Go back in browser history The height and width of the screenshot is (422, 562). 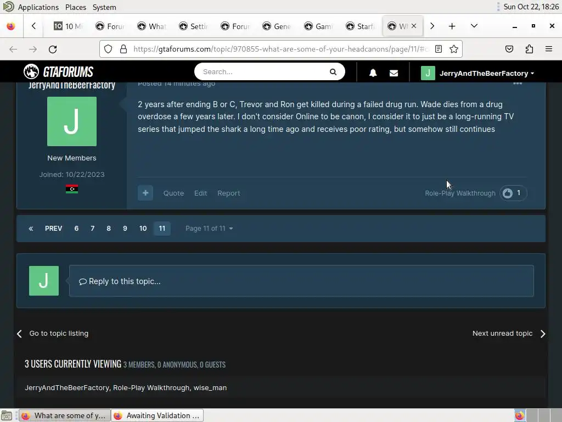(x=13, y=49)
